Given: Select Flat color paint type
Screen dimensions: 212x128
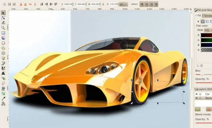Looking at the screenshot, I should (x=203, y=22).
